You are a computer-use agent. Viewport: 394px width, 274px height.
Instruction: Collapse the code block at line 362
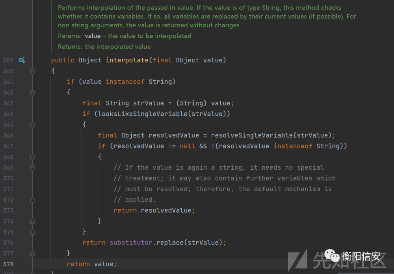(x=32, y=93)
